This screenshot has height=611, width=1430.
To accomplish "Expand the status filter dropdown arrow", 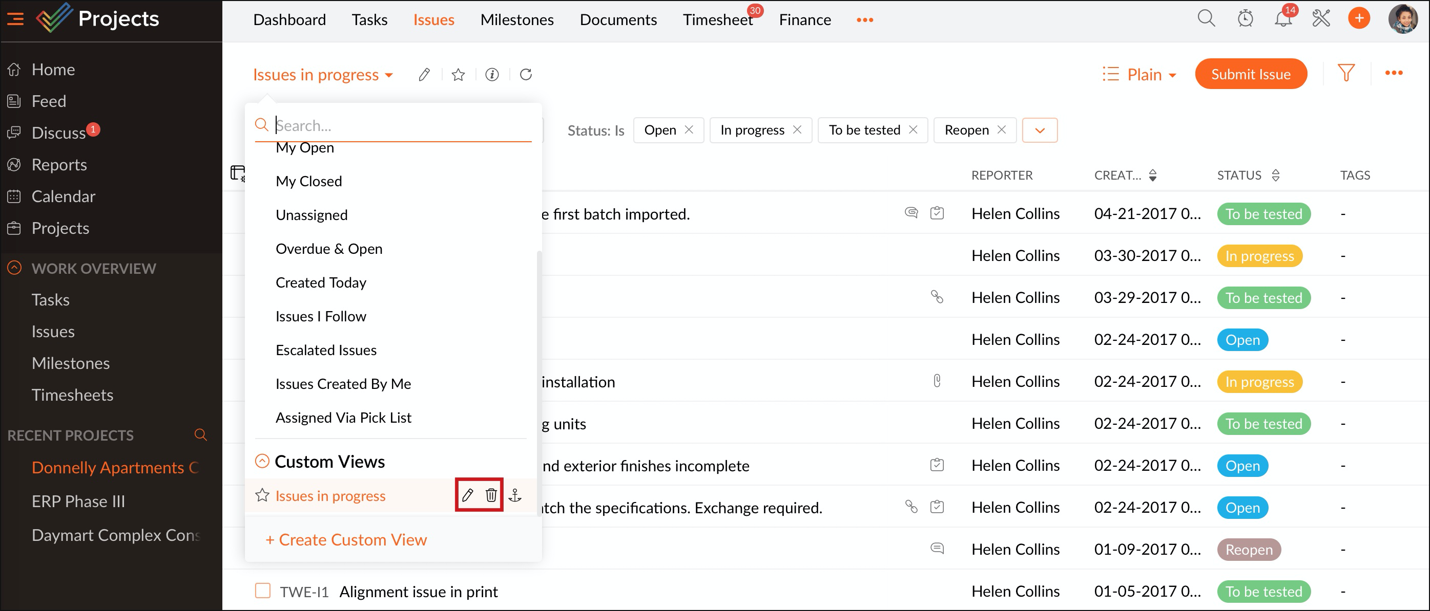I will [1039, 130].
